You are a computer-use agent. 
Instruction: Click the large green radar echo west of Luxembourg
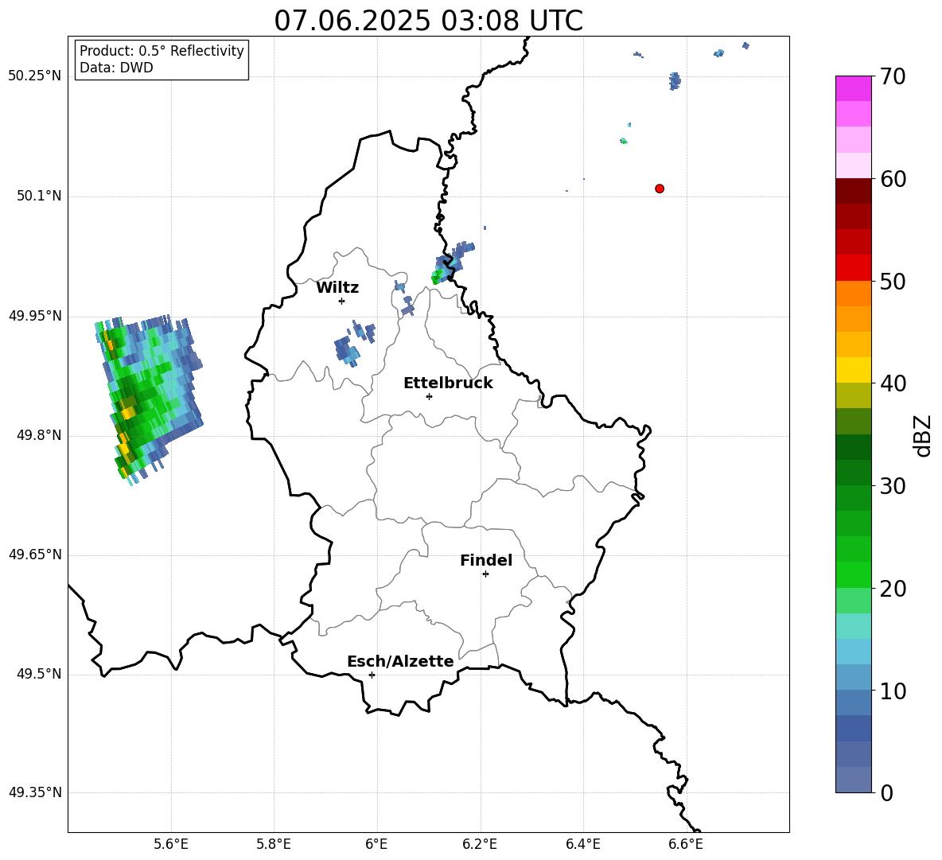tap(147, 399)
